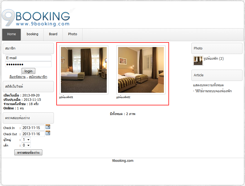Open the Check In calendar picker icon

pos(48,127)
